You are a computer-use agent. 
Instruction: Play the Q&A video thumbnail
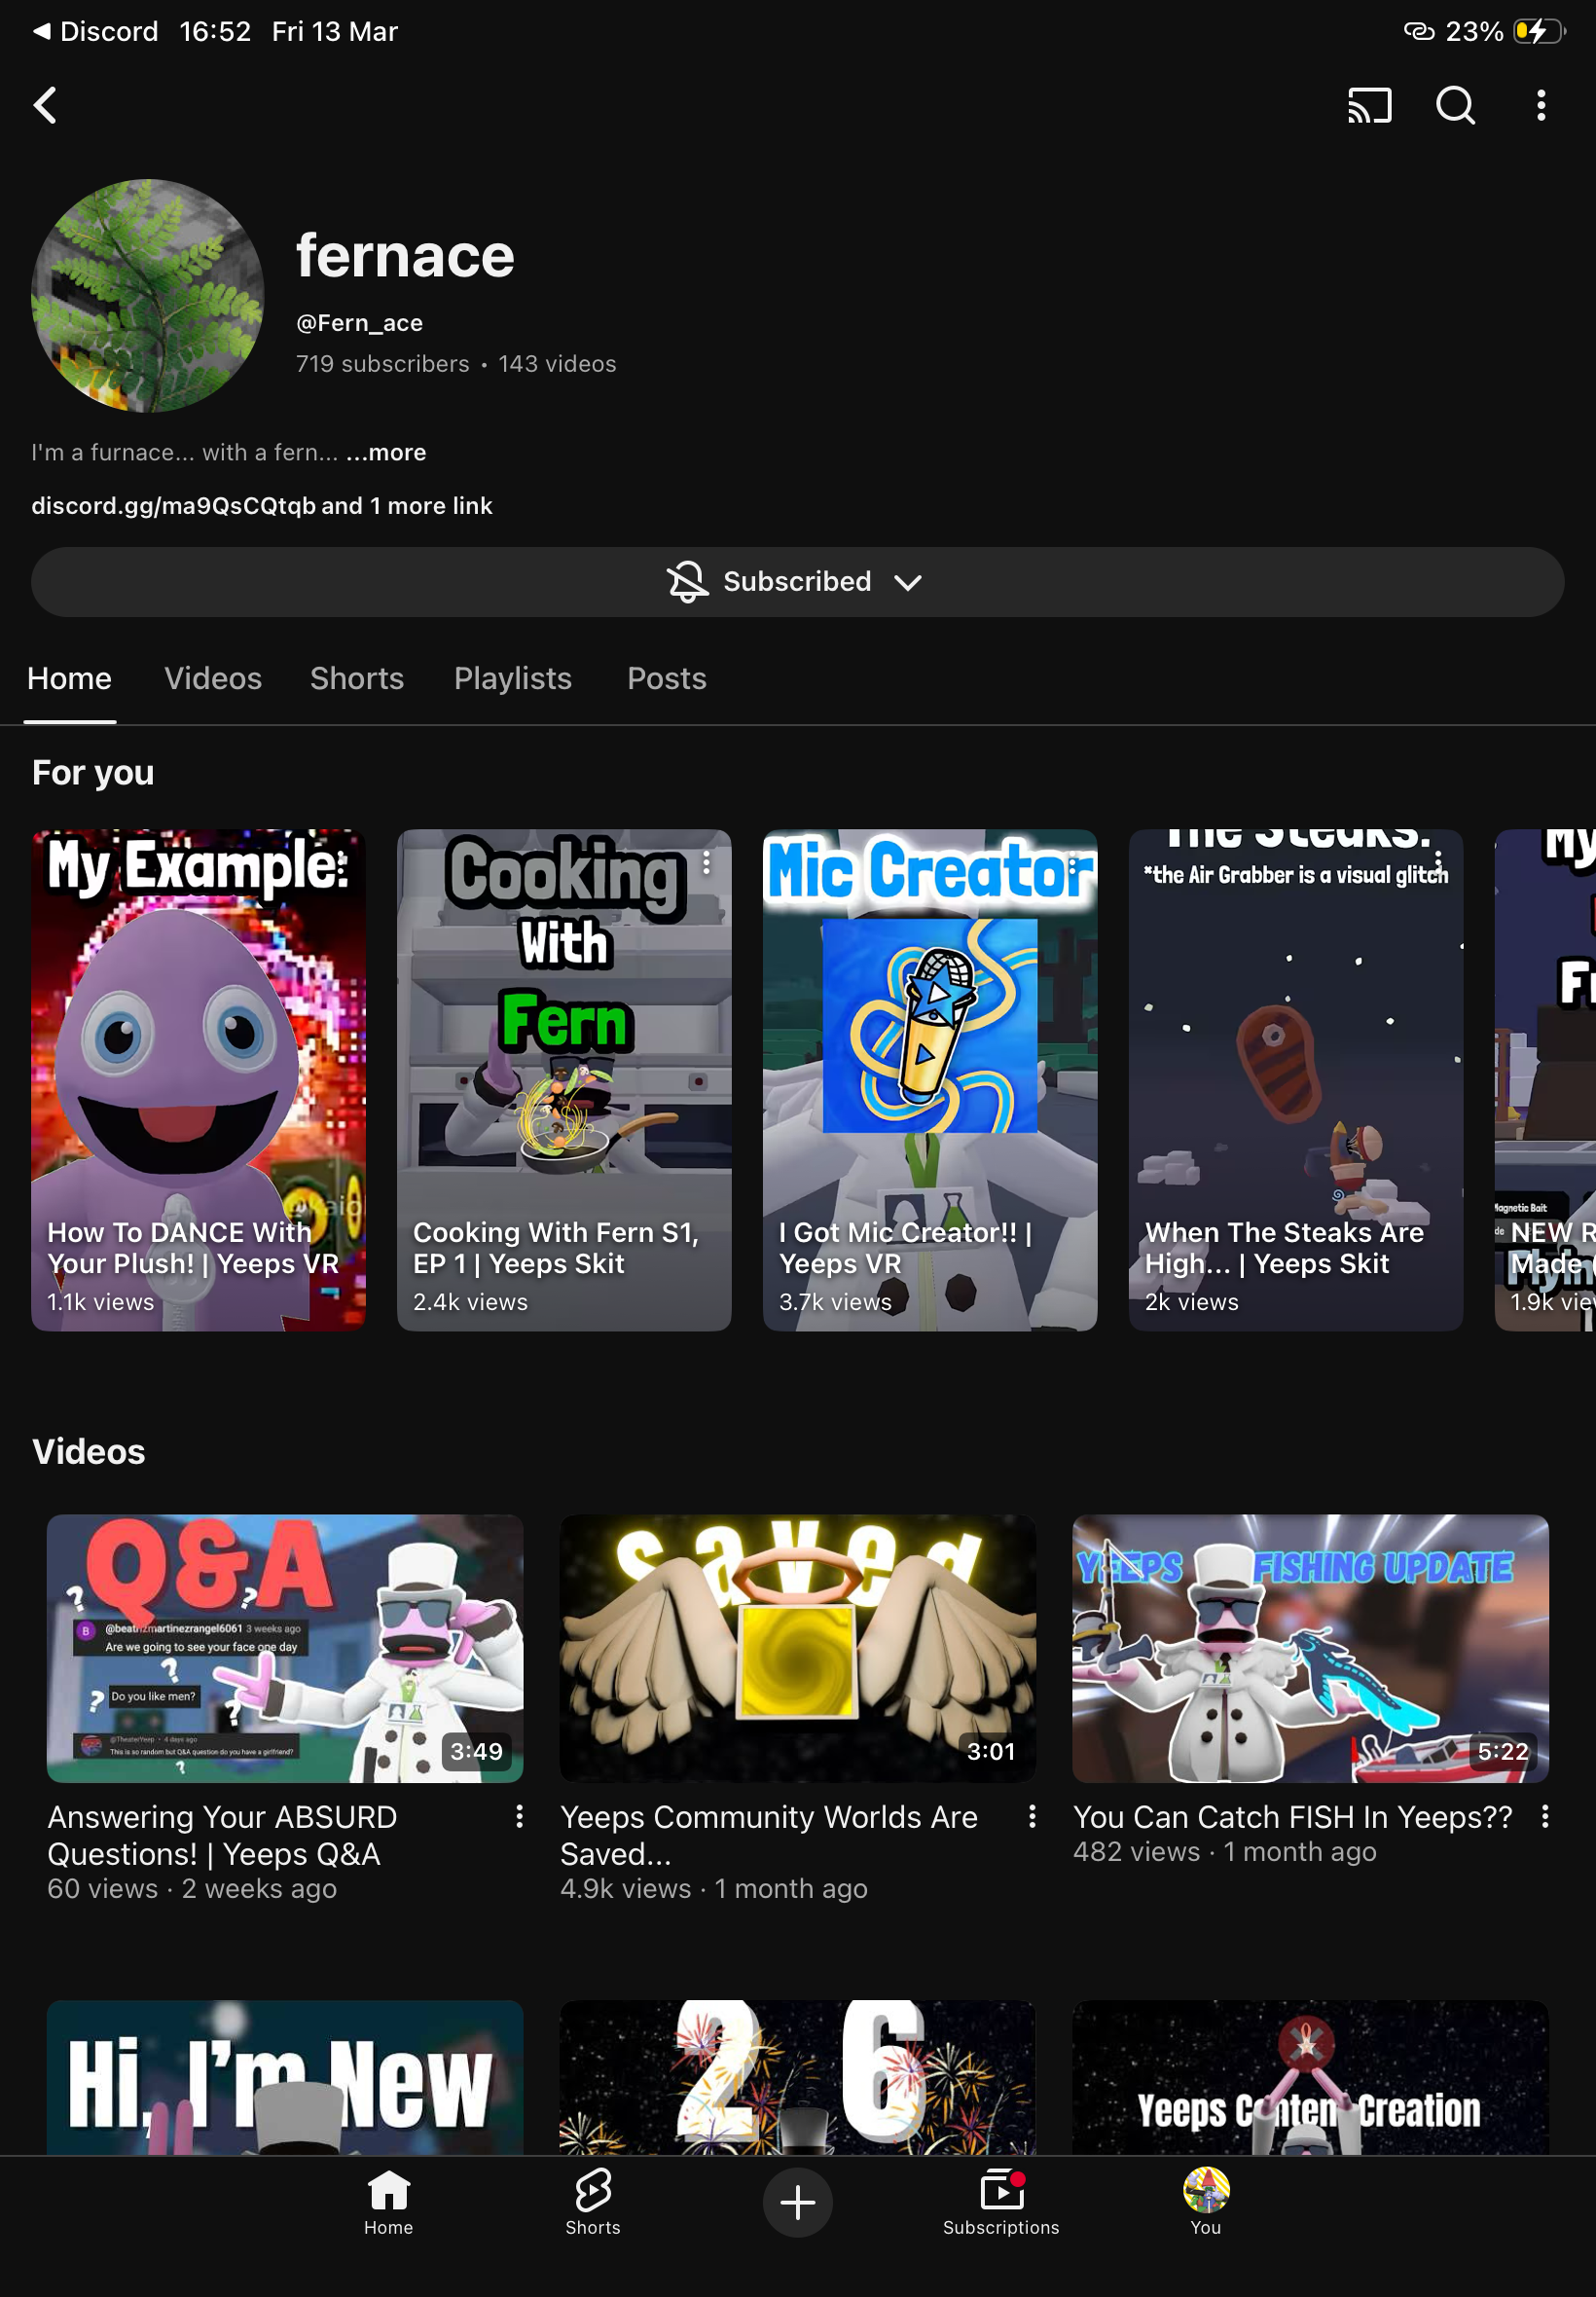tap(285, 1648)
